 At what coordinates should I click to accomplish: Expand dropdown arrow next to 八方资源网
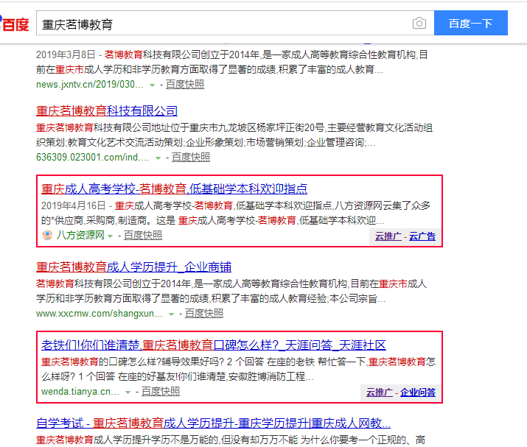110,236
